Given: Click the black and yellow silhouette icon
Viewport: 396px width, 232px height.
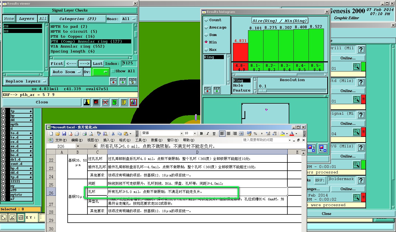Looking at the screenshot, I should [x=87, y=102].
